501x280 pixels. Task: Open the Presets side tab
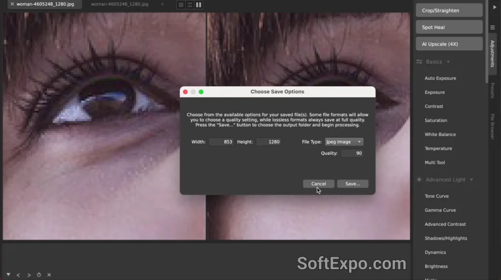492,90
